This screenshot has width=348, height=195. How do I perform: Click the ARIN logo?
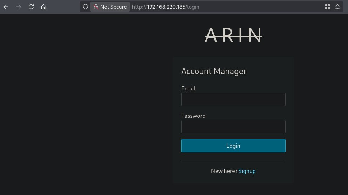click(x=233, y=35)
